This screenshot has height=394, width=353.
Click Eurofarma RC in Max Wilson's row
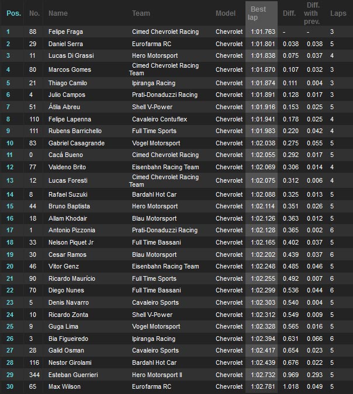151,387
